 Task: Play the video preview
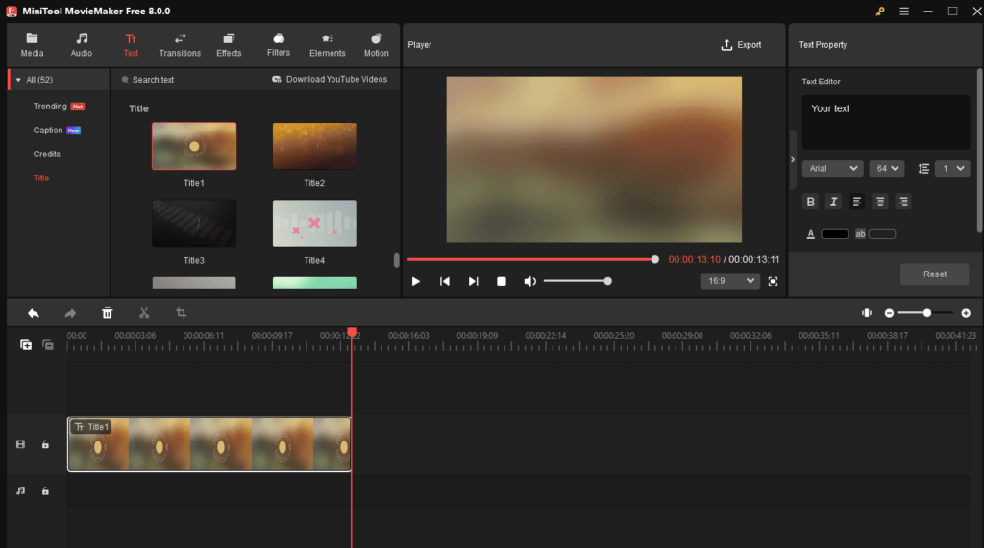click(415, 281)
